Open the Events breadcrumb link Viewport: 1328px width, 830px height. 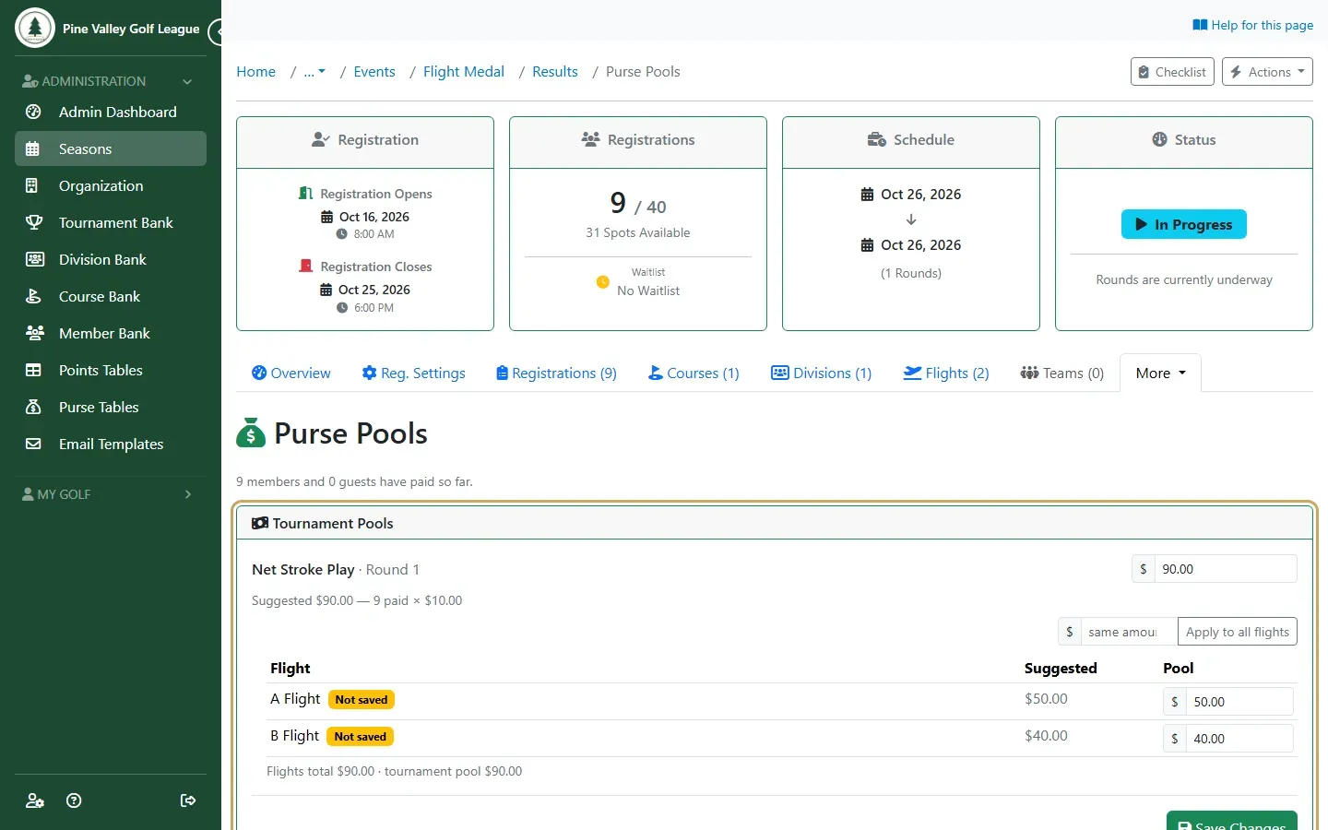pyautogui.click(x=374, y=72)
